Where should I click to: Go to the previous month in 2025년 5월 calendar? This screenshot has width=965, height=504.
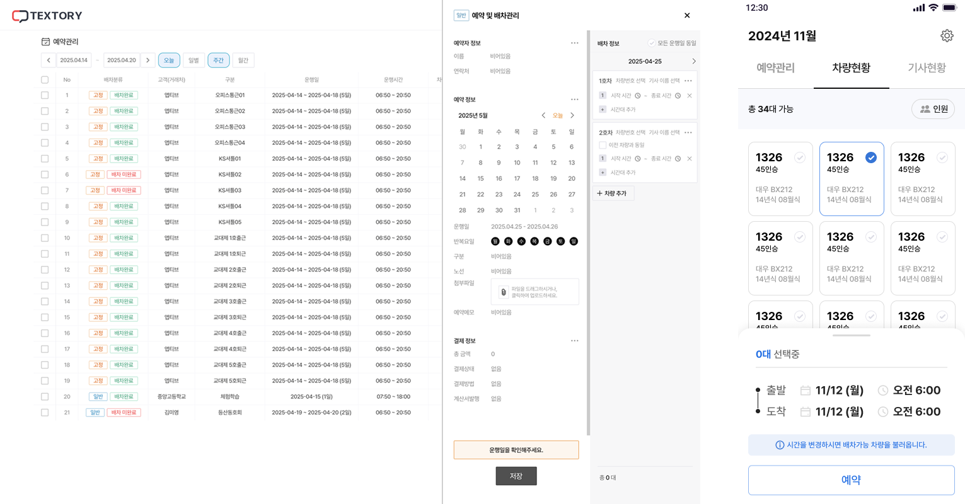point(543,115)
